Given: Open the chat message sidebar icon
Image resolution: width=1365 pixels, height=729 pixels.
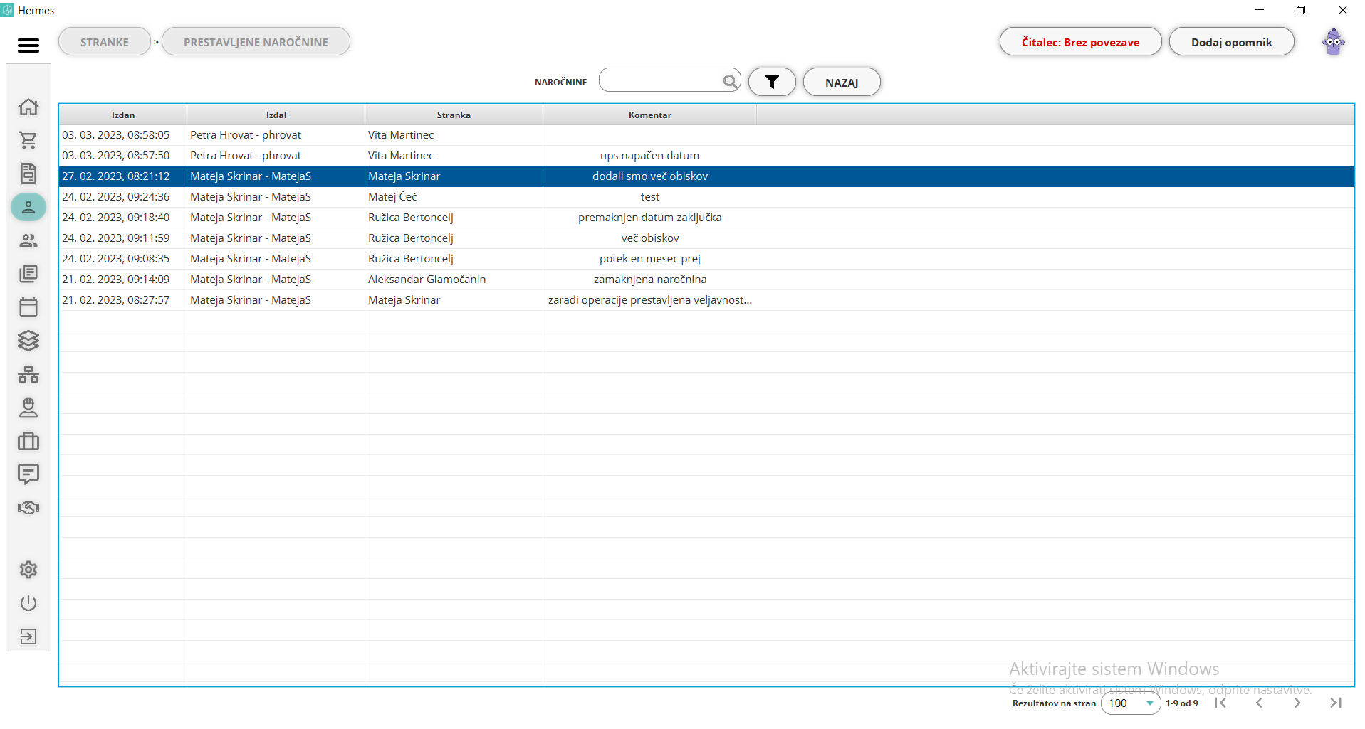Looking at the screenshot, I should click(28, 474).
